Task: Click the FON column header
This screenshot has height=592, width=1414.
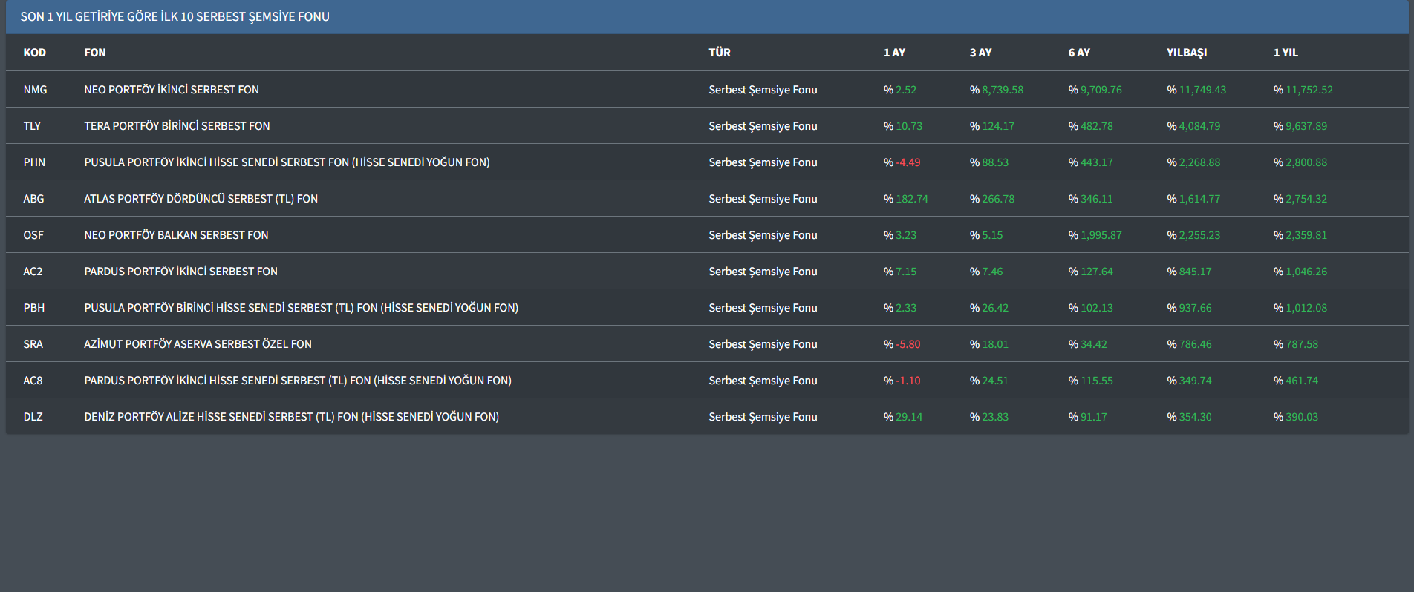Action: point(94,53)
